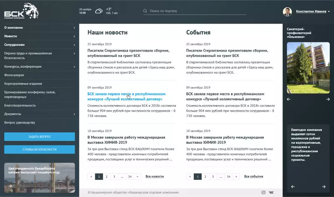This screenshot has width=334, height=197.
Task: Expand the Документы menu section
Action: point(40,114)
